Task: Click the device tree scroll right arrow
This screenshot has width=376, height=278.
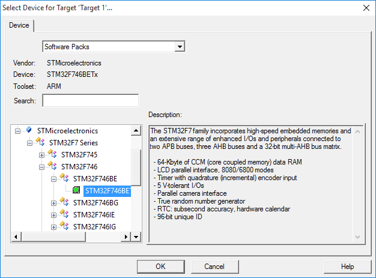Action: 126,237
